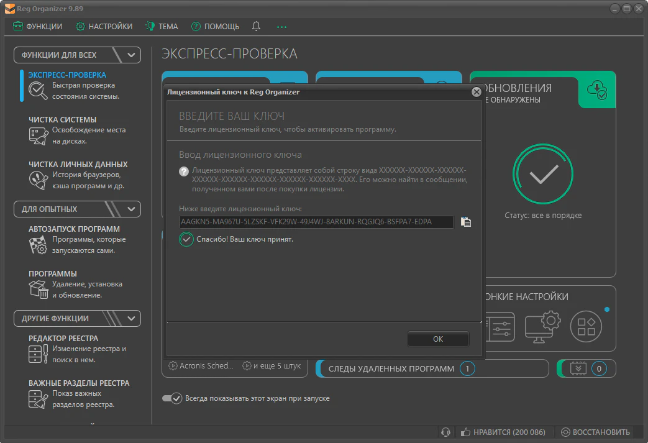Click the paste-from-clipboard icon beside key field
The height and width of the screenshot is (443, 648).
click(466, 222)
